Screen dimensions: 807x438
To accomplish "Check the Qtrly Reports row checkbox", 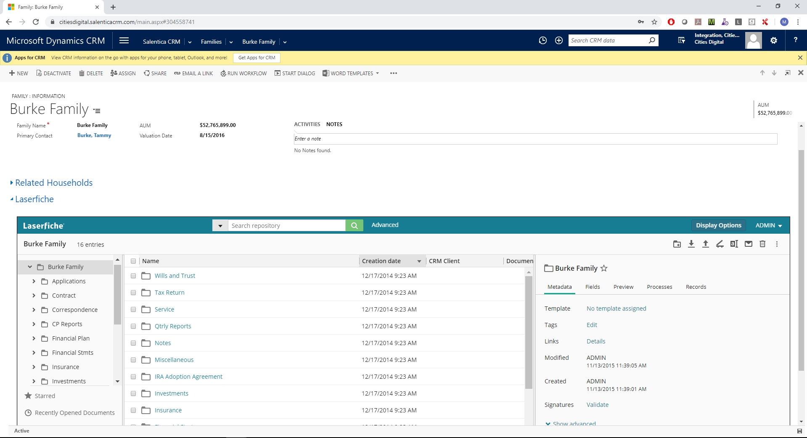I will tap(133, 326).
